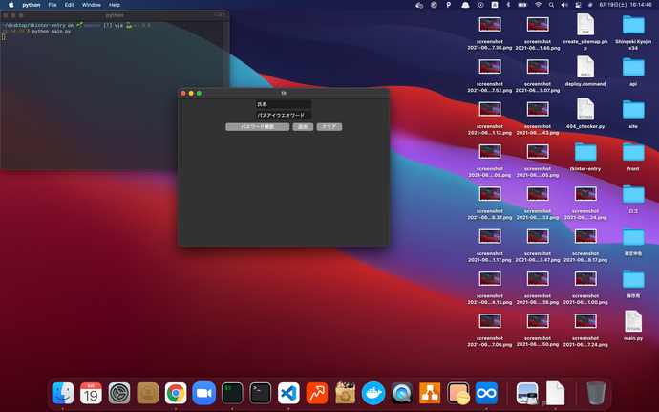This screenshot has width=659, height=412.
Task: Click the battery status icon
Action: coord(522,5)
